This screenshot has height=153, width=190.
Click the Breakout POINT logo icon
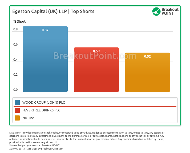pos(156,11)
